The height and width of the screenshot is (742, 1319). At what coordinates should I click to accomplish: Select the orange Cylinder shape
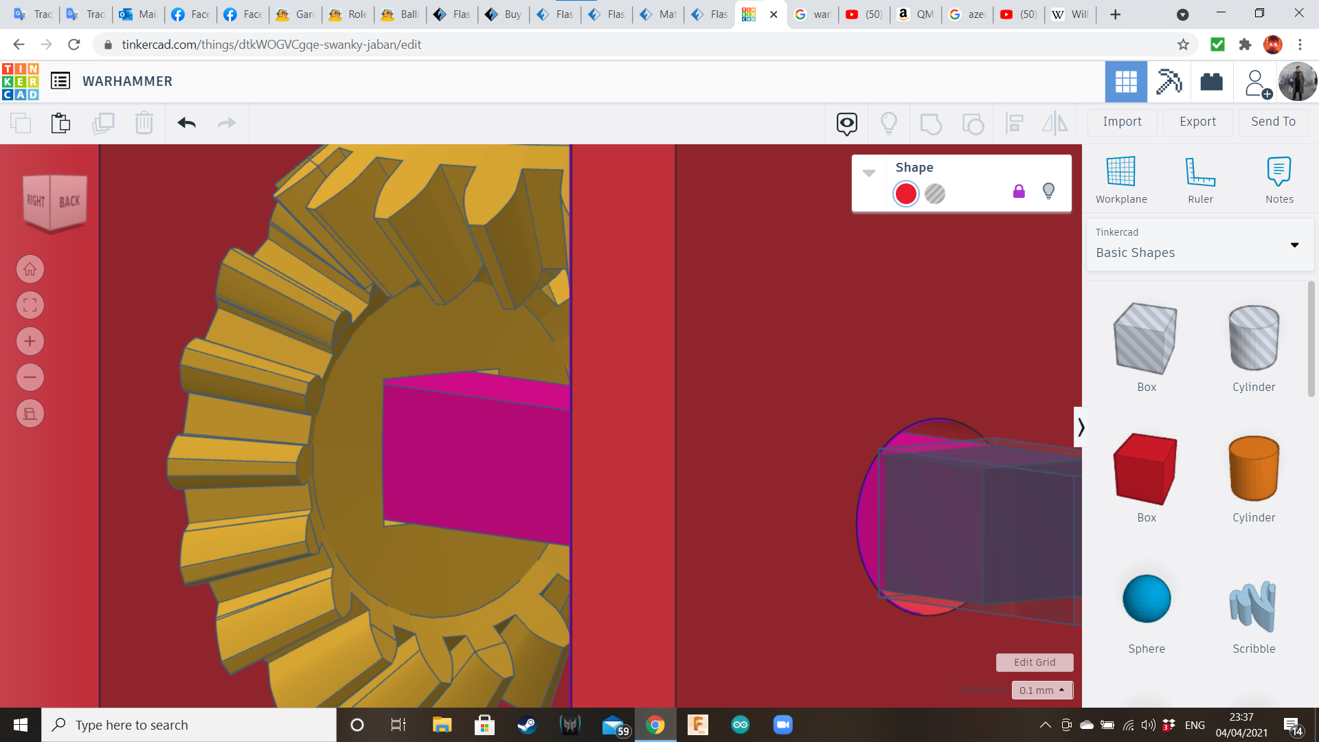[x=1253, y=469]
